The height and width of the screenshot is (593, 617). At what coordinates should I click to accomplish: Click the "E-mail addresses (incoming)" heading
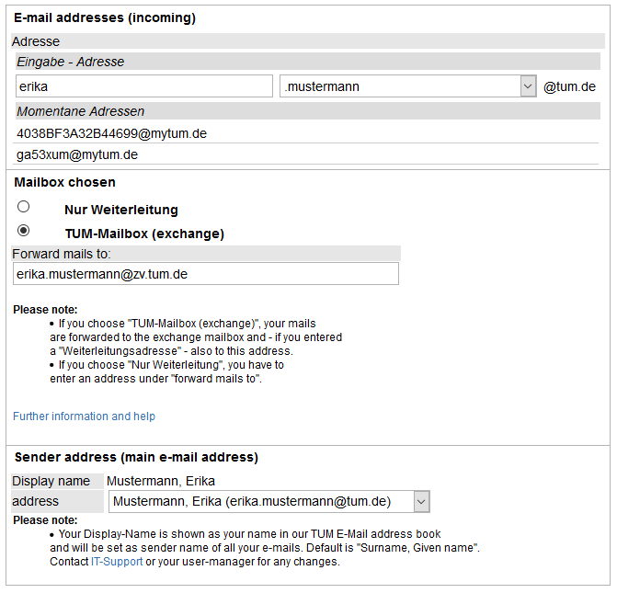tap(105, 17)
